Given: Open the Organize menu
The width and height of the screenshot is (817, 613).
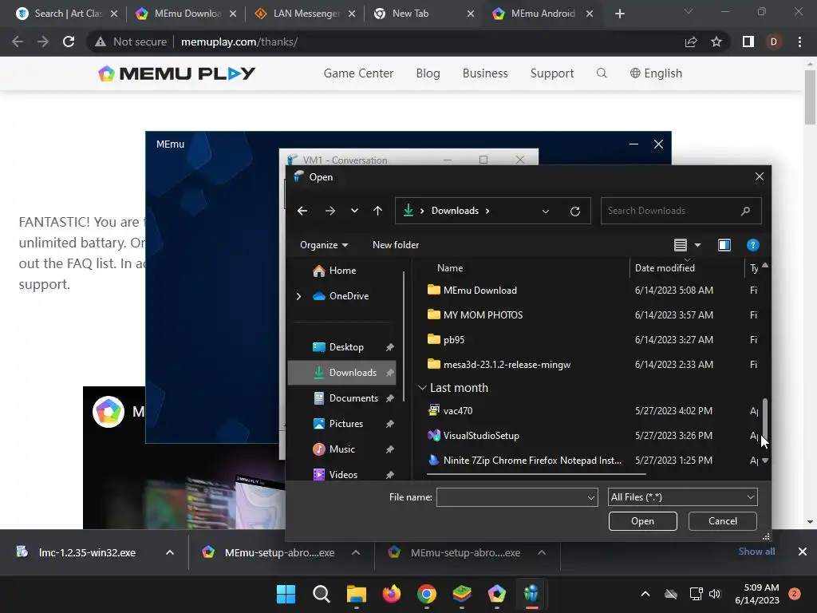Looking at the screenshot, I should (x=324, y=245).
